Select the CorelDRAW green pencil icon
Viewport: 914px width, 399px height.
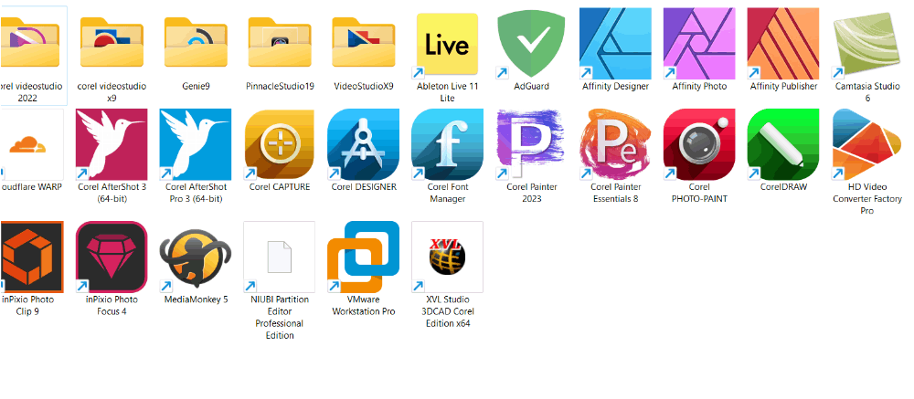pyautogui.click(x=783, y=144)
